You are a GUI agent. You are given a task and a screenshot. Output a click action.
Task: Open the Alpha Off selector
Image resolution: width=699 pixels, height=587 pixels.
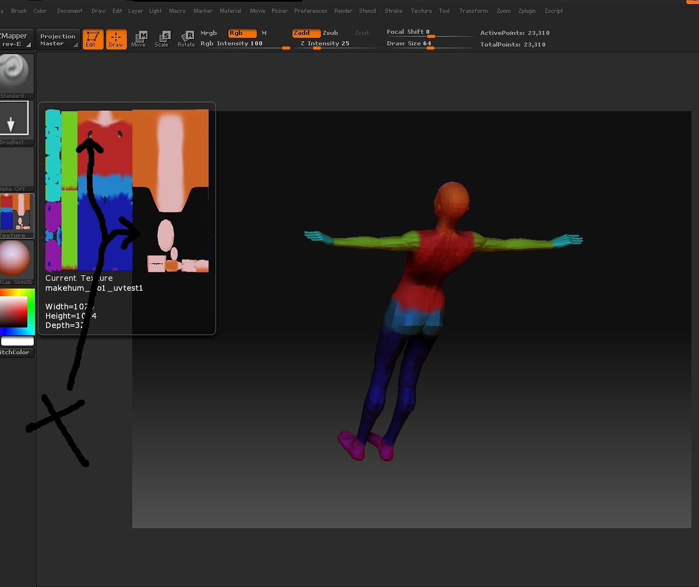tap(17, 168)
